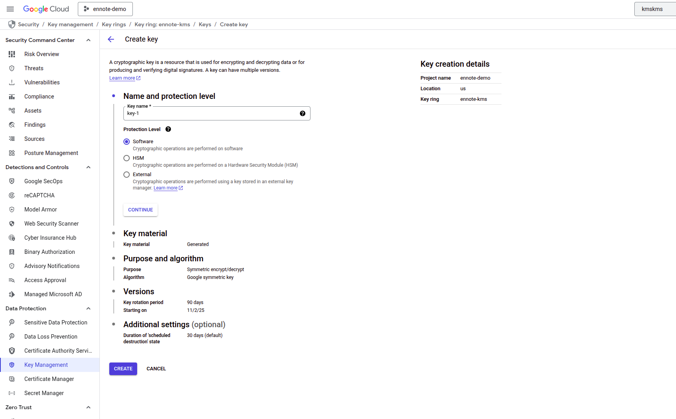Click the Access Approval icon

pos(12,280)
